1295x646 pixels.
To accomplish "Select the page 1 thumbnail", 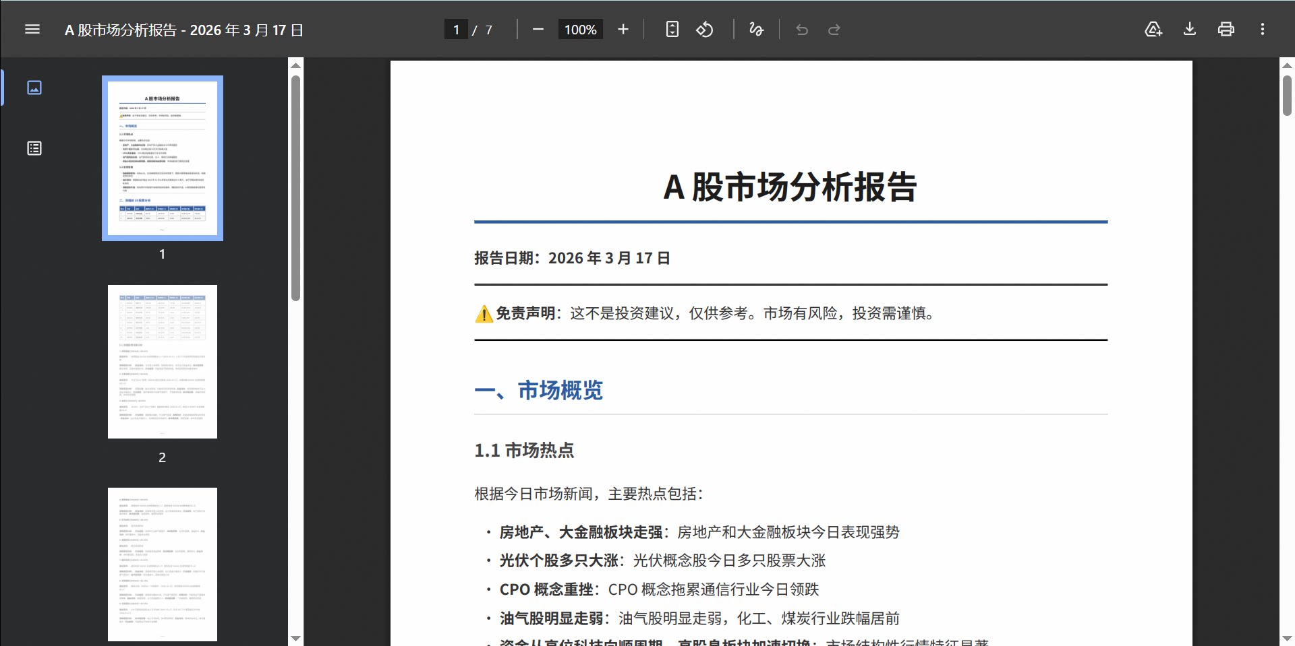I will click(x=163, y=158).
